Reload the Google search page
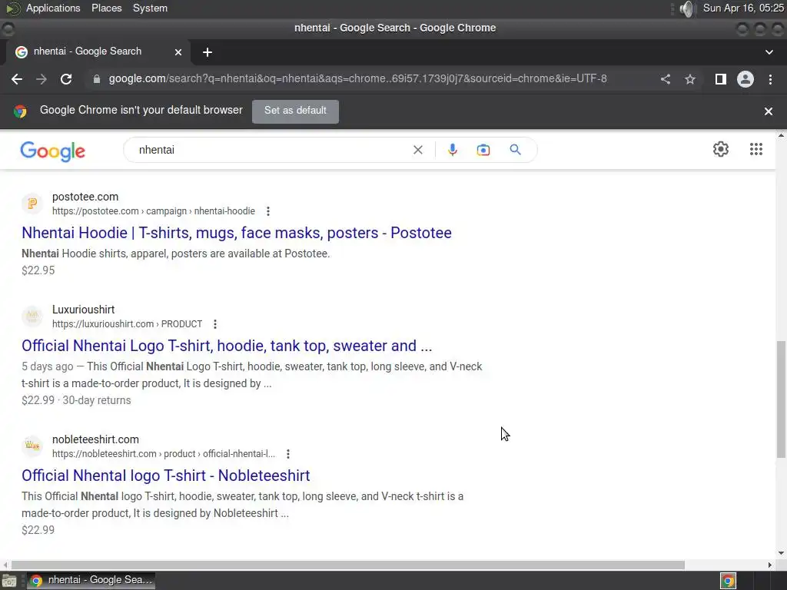This screenshot has height=590, width=787. (66, 79)
